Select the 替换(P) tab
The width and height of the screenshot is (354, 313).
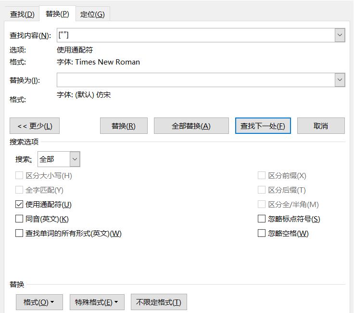pos(57,14)
